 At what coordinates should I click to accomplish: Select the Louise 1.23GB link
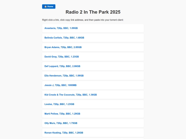pos(59,104)
